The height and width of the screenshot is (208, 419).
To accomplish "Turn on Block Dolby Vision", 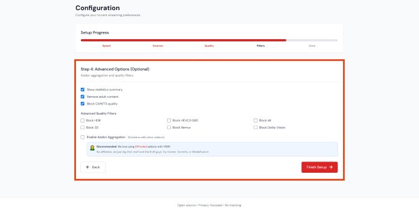I will [255, 127].
